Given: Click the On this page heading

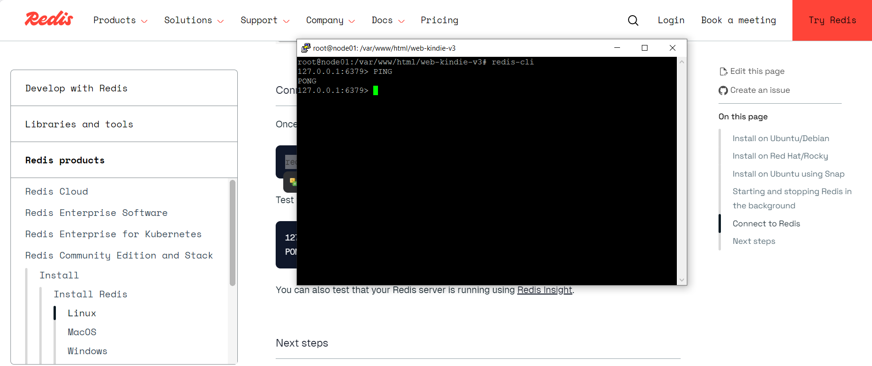Looking at the screenshot, I should point(743,116).
